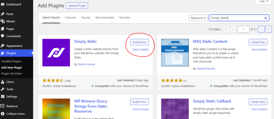Install WP Remove Query Strings plugin
Image resolution: width=274 pixels, height=119 pixels.
(139, 102)
